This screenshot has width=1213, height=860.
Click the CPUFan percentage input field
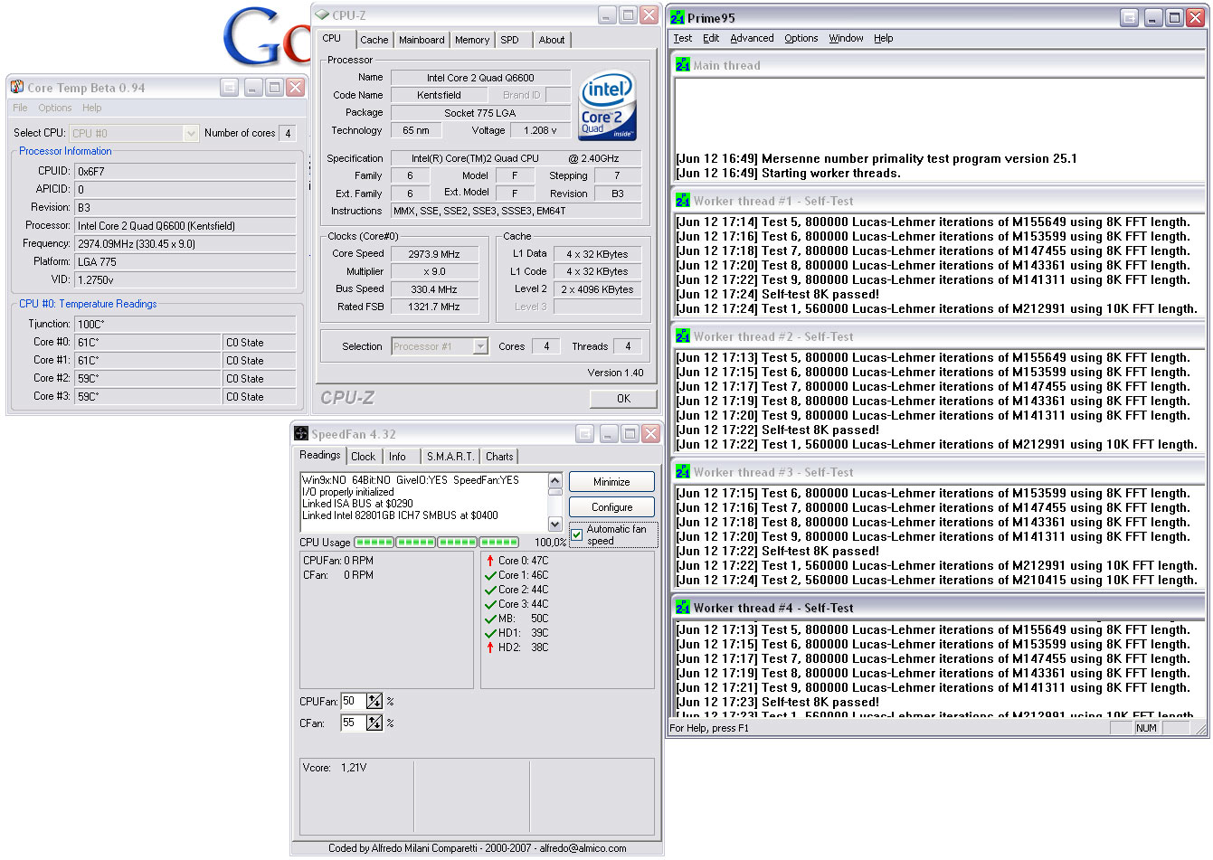353,701
